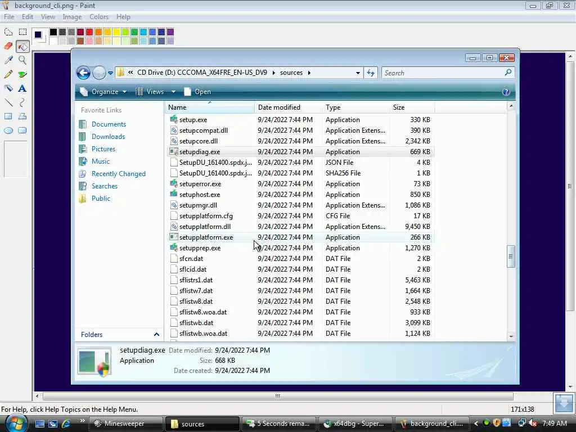Click the breadcrumb arrow after sources
The image size is (576, 432).
[x=309, y=73]
